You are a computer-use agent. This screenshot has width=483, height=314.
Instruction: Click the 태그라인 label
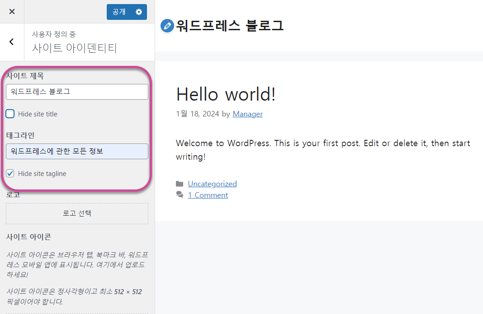coord(20,135)
